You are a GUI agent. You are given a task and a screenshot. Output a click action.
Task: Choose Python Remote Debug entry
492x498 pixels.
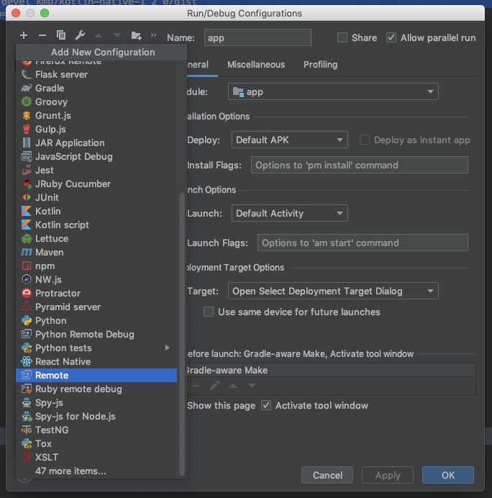pos(96,335)
